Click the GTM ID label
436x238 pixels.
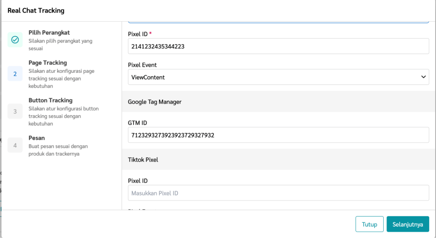click(x=138, y=123)
